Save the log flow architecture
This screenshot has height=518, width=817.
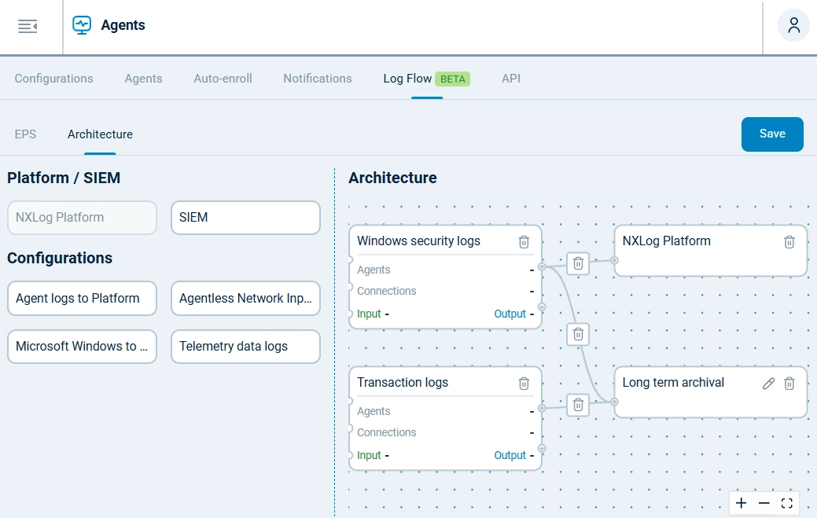point(771,134)
